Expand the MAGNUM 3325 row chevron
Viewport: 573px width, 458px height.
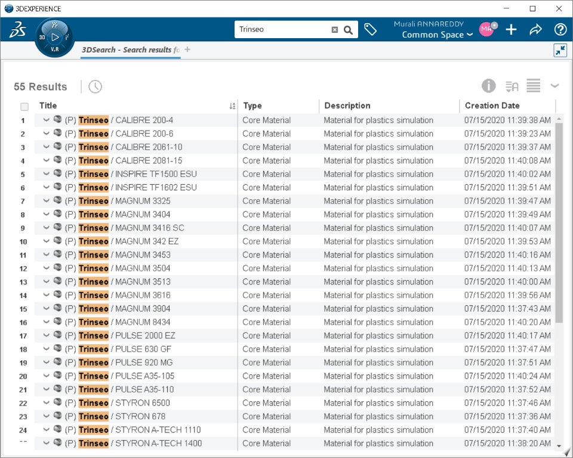(x=46, y=200)
